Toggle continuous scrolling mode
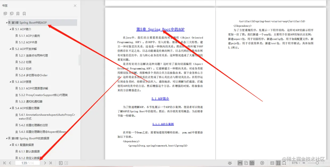Screen dimensions: 330x167 pos(240,163)
